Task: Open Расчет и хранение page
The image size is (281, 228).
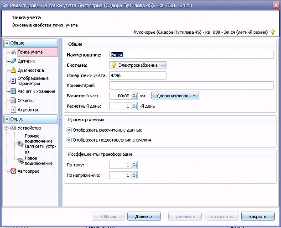Action: 36,91
